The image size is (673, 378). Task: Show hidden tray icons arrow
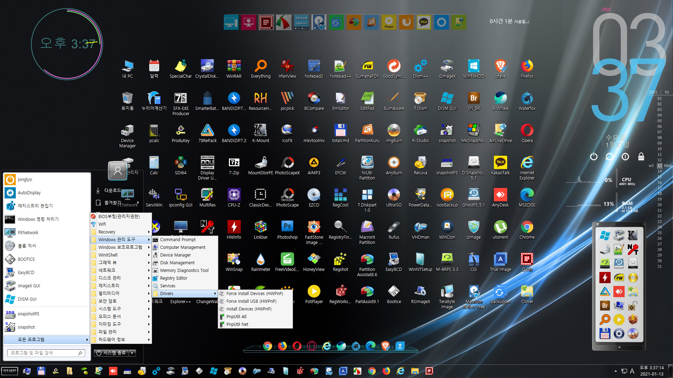pos(616,371)
